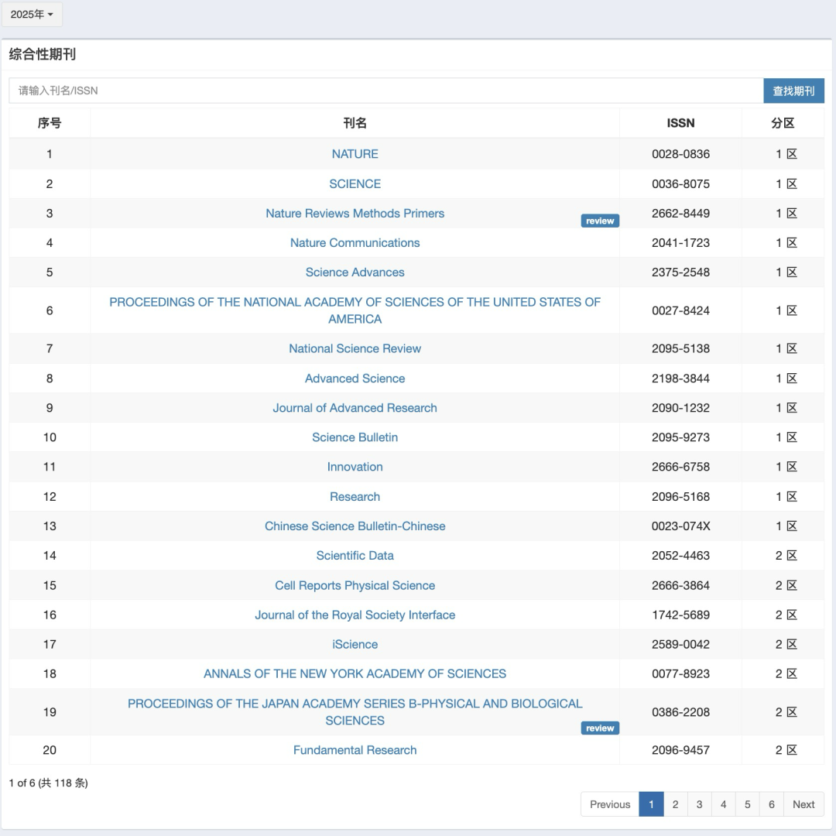Viewport: 836px width, 836px height.
Task: Select ISSN 2041-1723 cell
Action: pos(681,242)
